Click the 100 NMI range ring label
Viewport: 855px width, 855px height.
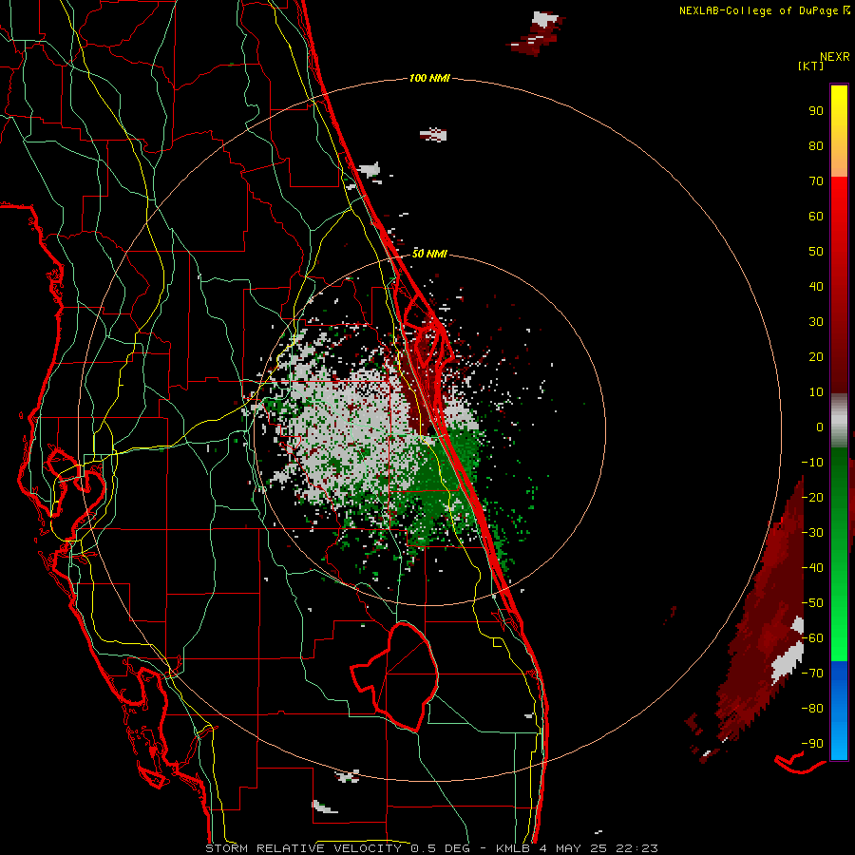coord(429,79)
